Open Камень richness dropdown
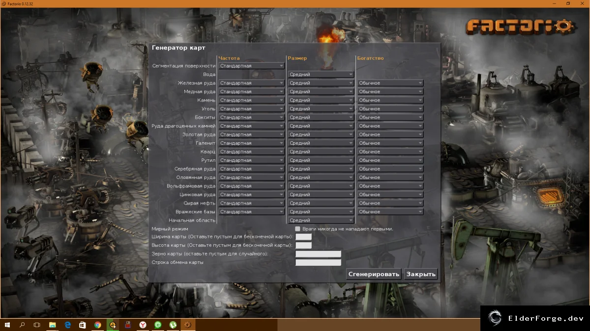The height and width of the screenshot is (331, 590). tap(390, 100)
